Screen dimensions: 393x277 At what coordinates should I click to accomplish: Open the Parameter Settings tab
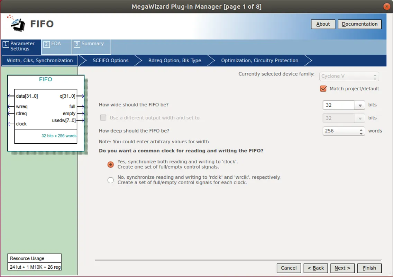click(21, 46)
